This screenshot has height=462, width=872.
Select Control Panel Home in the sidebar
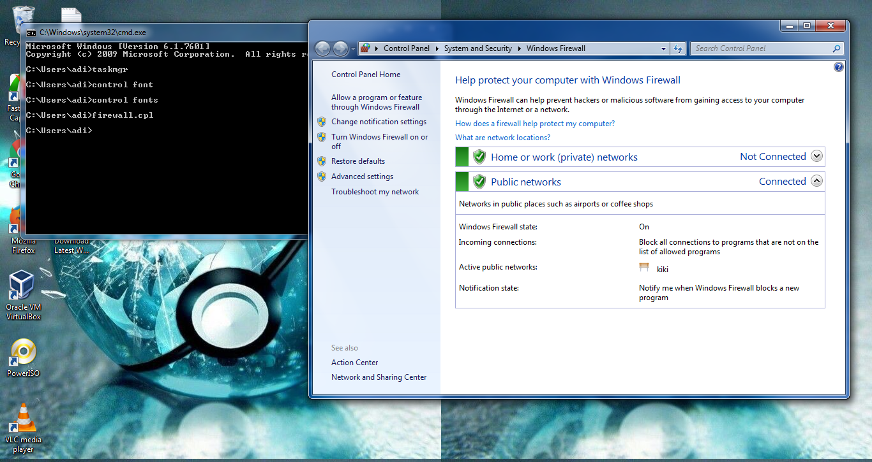tap(366, 74)
